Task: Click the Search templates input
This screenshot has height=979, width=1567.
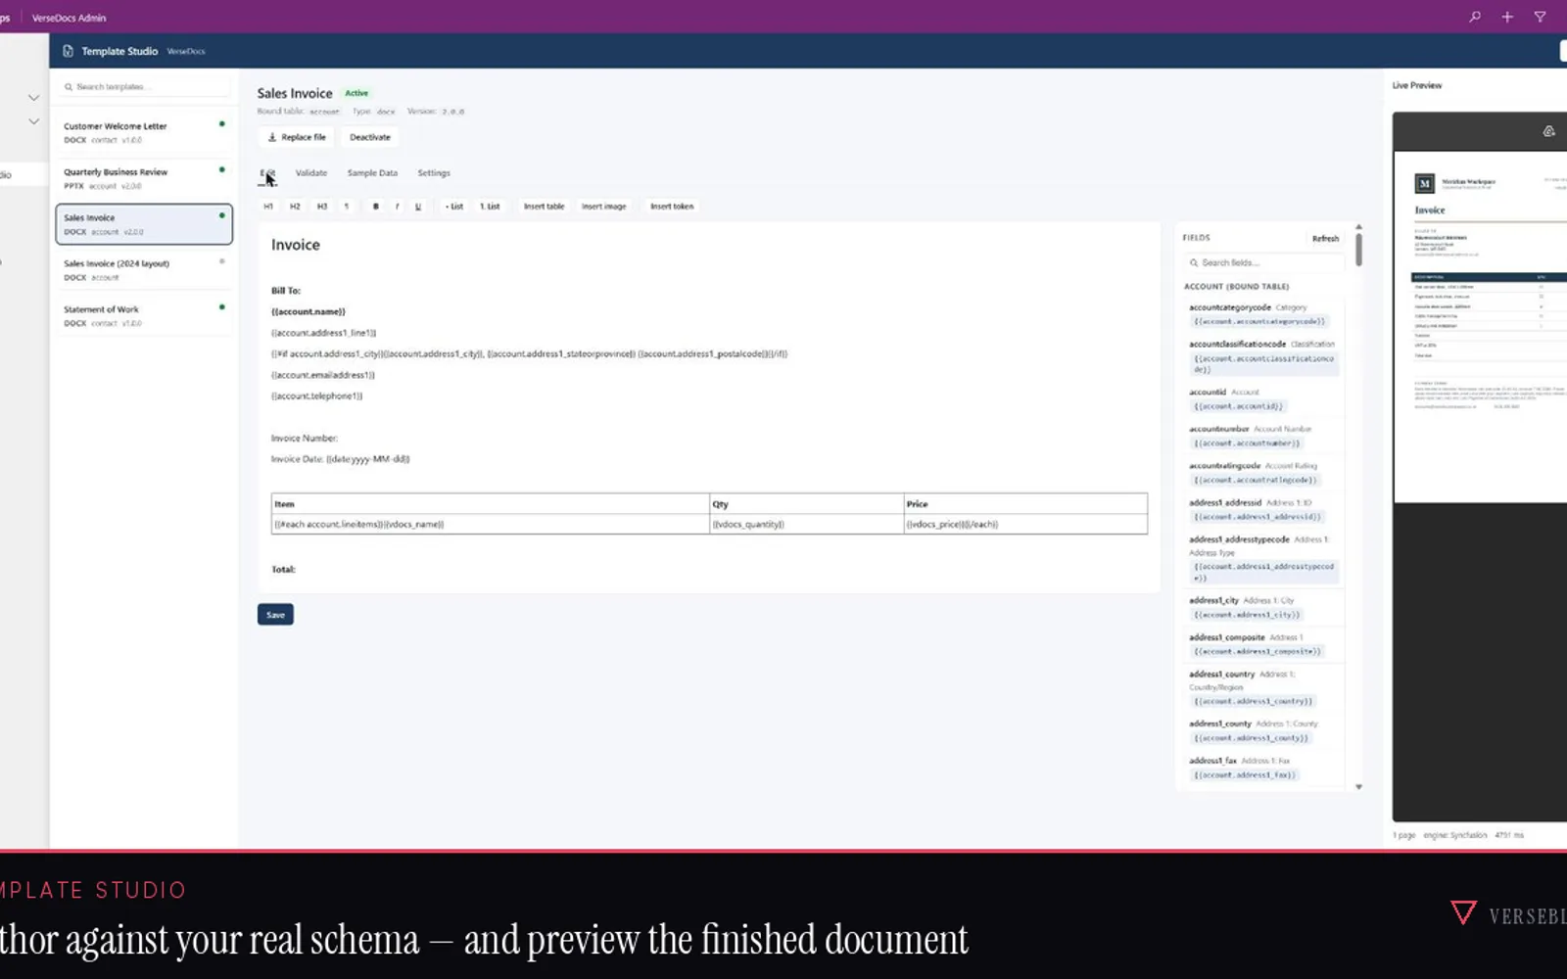Action: pyautogui.click(x=143, y=87)
